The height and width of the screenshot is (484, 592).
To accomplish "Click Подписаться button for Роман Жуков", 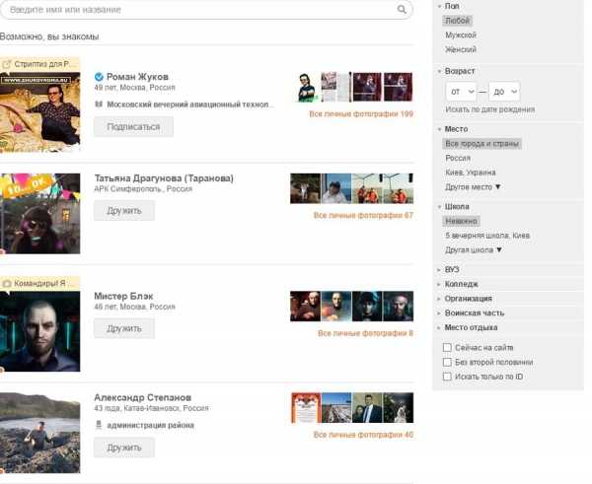I will [133, 127].
